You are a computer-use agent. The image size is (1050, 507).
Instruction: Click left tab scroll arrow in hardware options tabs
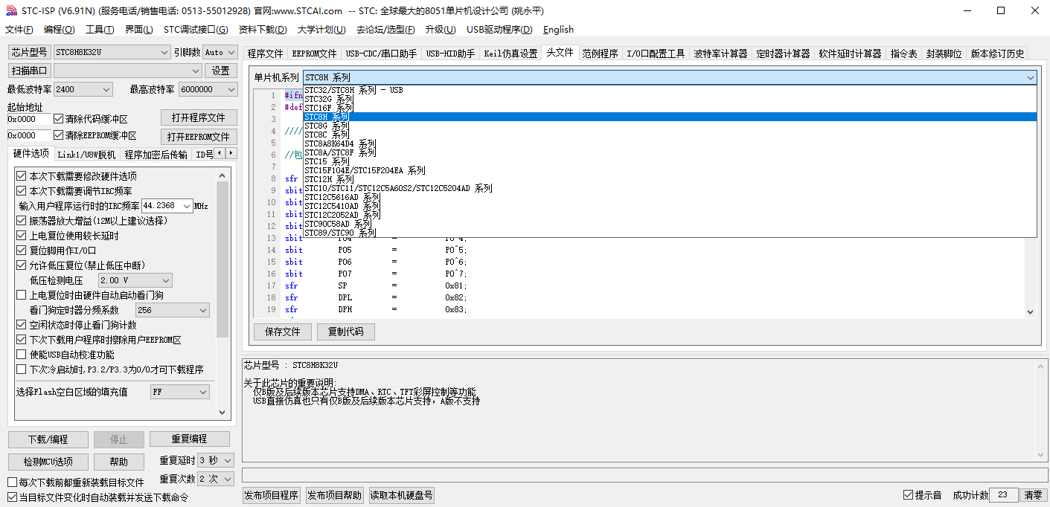220,153
